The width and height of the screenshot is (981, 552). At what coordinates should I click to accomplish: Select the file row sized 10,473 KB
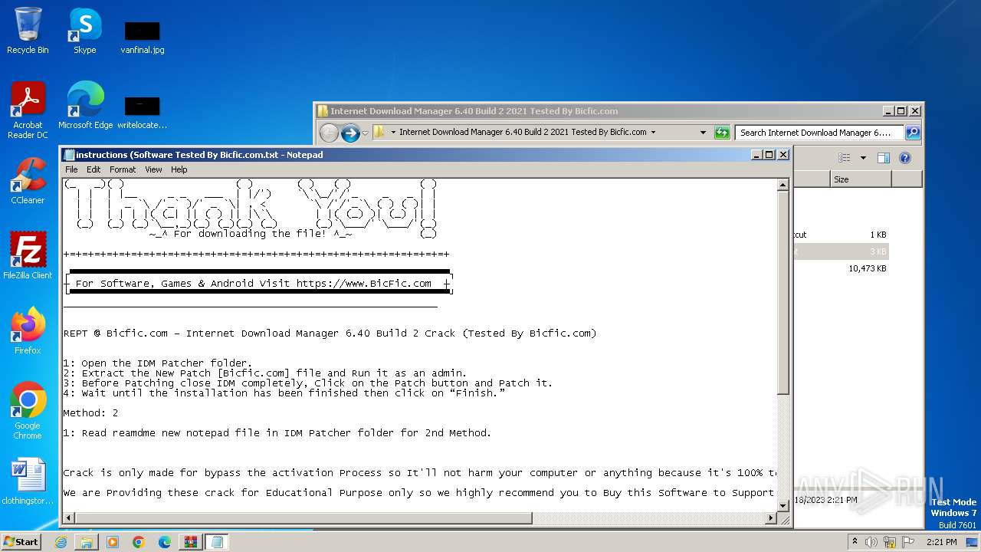click(x=841, y=269)
